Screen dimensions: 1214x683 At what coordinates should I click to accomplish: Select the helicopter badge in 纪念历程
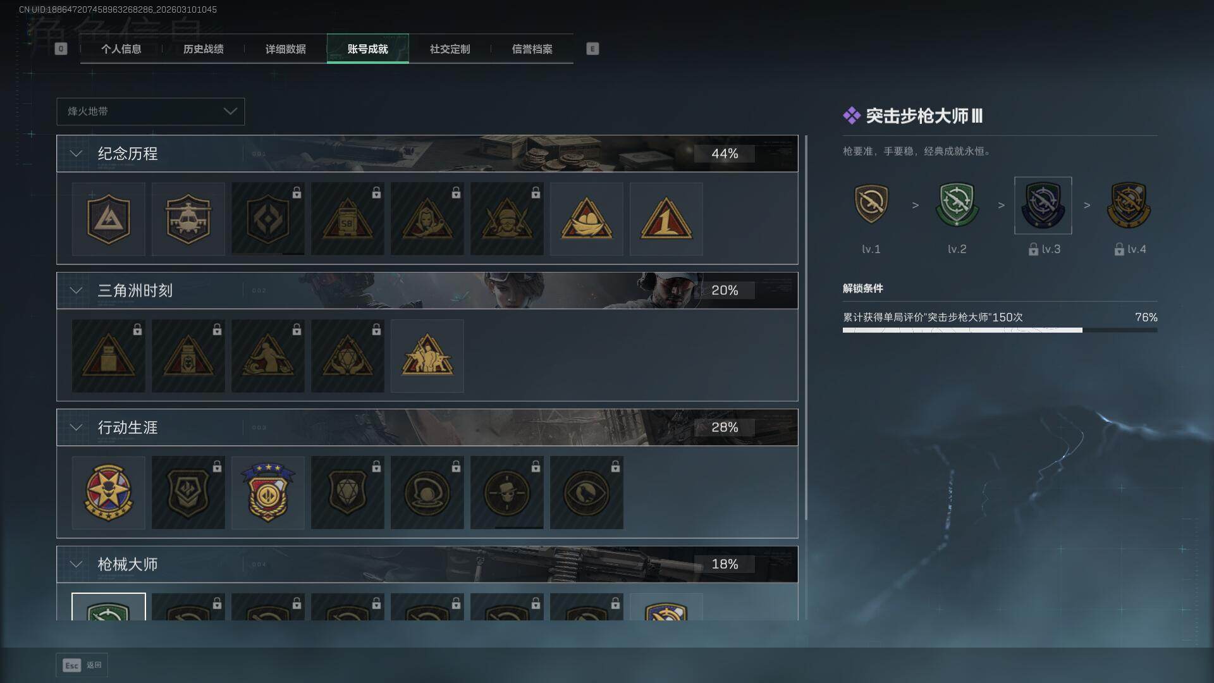pyautogui.click(x=188, y=219)
